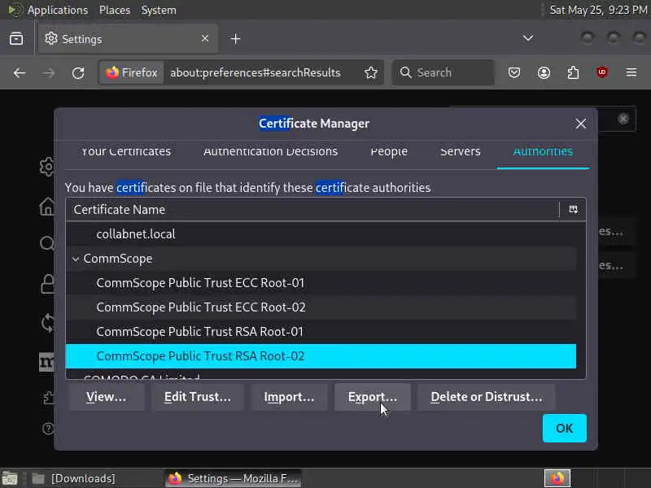Switch to Downloads window in taskbar
651x488 pixels.
[x=75, y=478]
